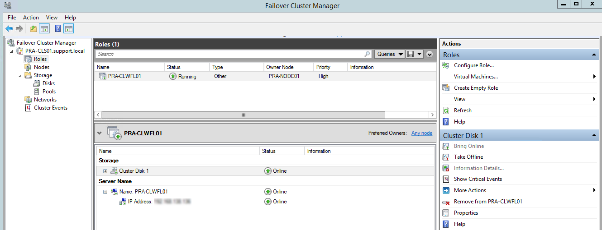602x230 pixels.
Task: Collapse the Cluster Disk 1 actions section
Action: pos(594,135)
